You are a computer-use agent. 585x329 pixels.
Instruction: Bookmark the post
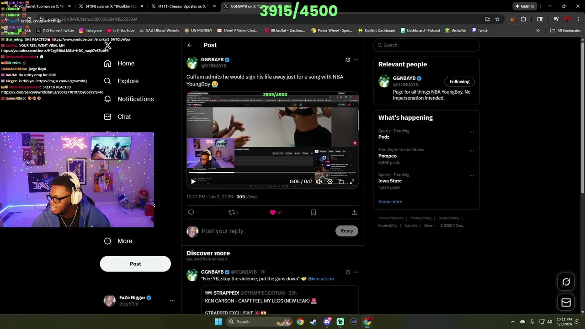coord(314,212)
